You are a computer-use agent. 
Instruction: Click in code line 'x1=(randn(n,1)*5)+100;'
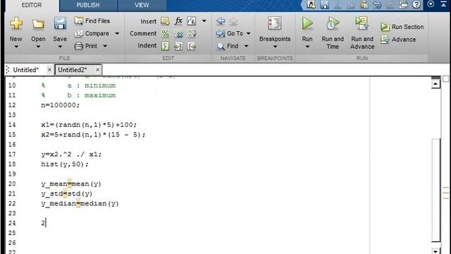[x=89, y=125]
